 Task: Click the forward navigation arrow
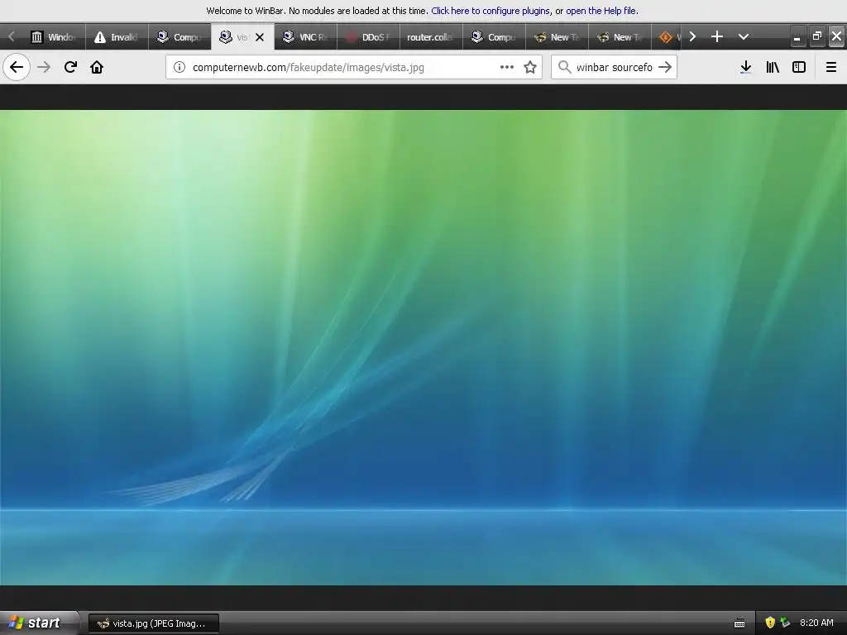point(44,67)
